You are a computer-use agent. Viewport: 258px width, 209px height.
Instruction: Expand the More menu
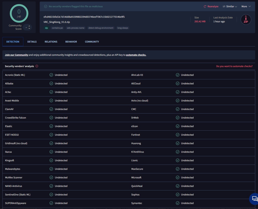pos(246,6)
